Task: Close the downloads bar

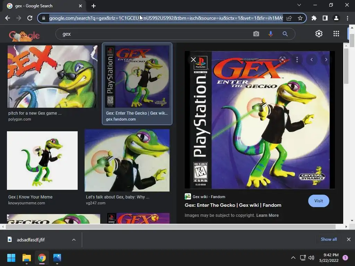Action: (x=349, y=239)
